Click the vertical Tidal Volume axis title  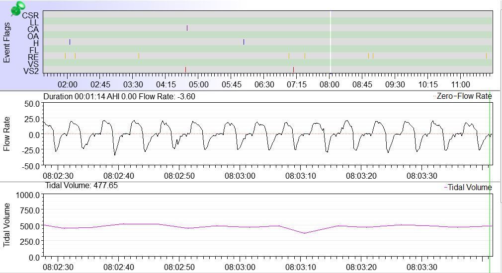point(7,225)
